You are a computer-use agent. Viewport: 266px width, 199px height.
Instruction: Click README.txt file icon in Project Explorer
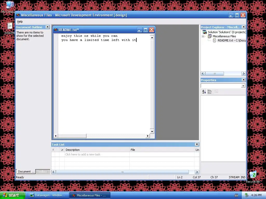215,40
